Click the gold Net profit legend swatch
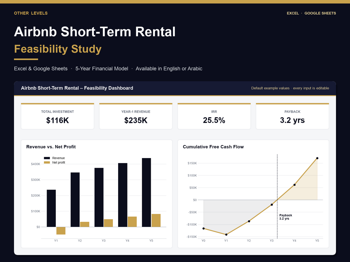350x262 pixels. pos(47,162)
